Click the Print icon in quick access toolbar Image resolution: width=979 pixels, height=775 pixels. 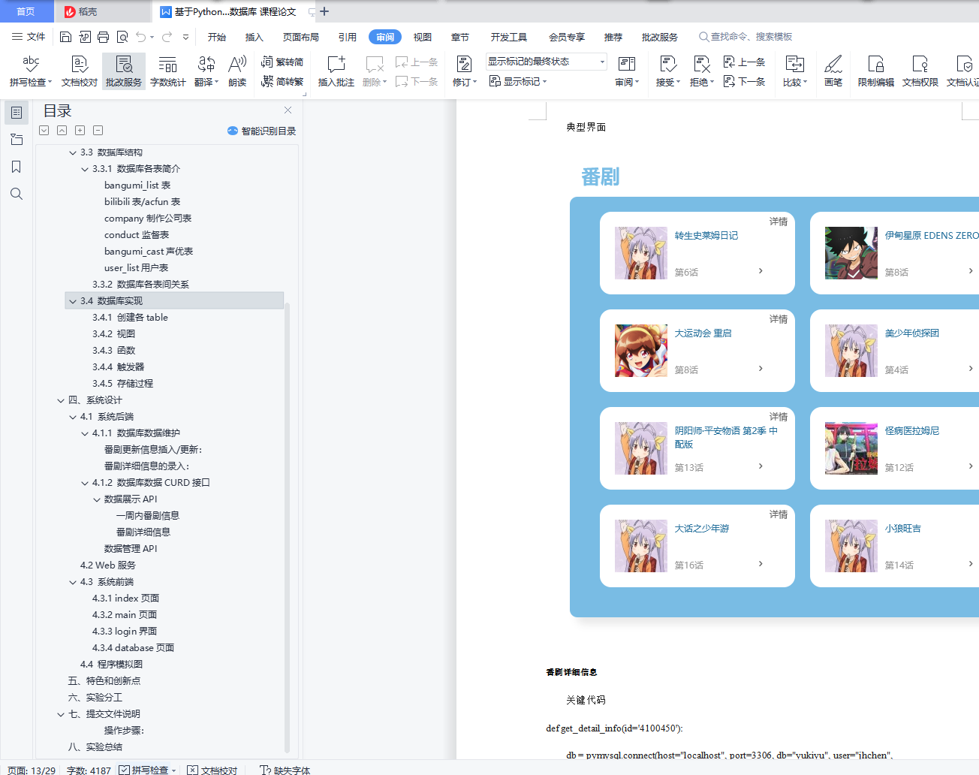coord(103,37)
